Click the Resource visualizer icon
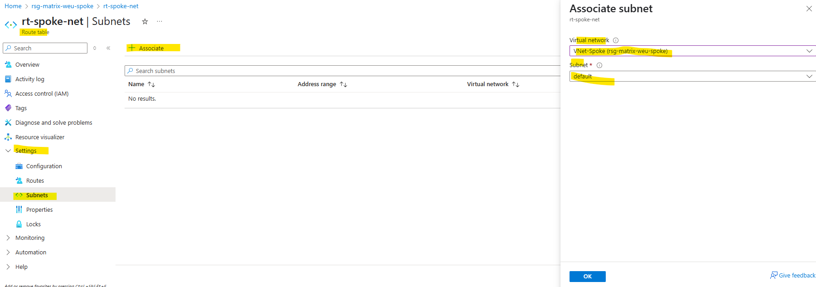Image resolution: width=816 pixels, height=287 pixels. pos(8,137)
